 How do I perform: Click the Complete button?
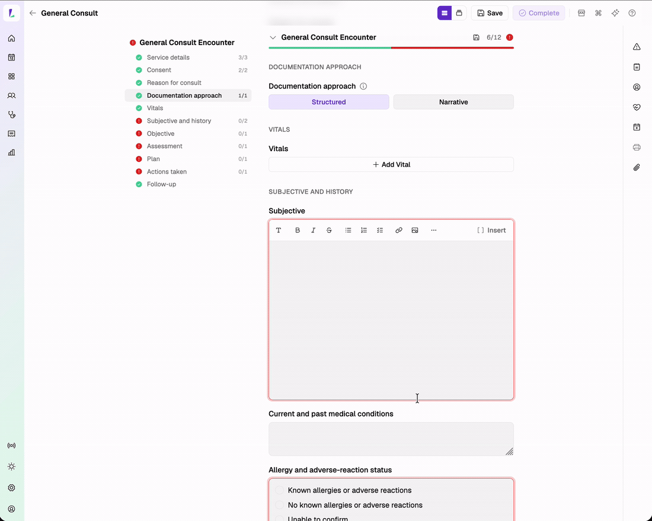(x=539, y=13)
